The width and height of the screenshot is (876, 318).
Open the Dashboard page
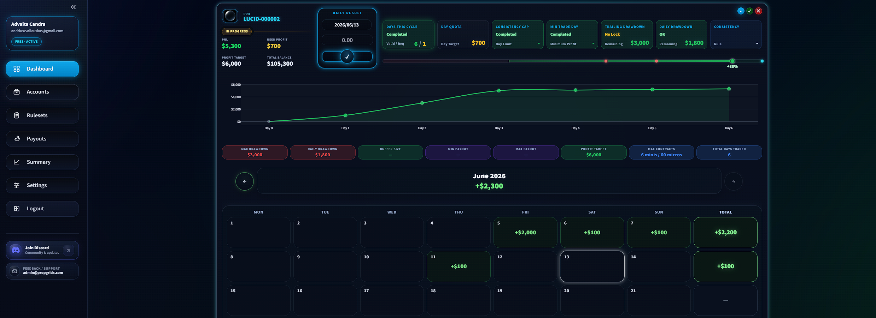coord(42,69)
